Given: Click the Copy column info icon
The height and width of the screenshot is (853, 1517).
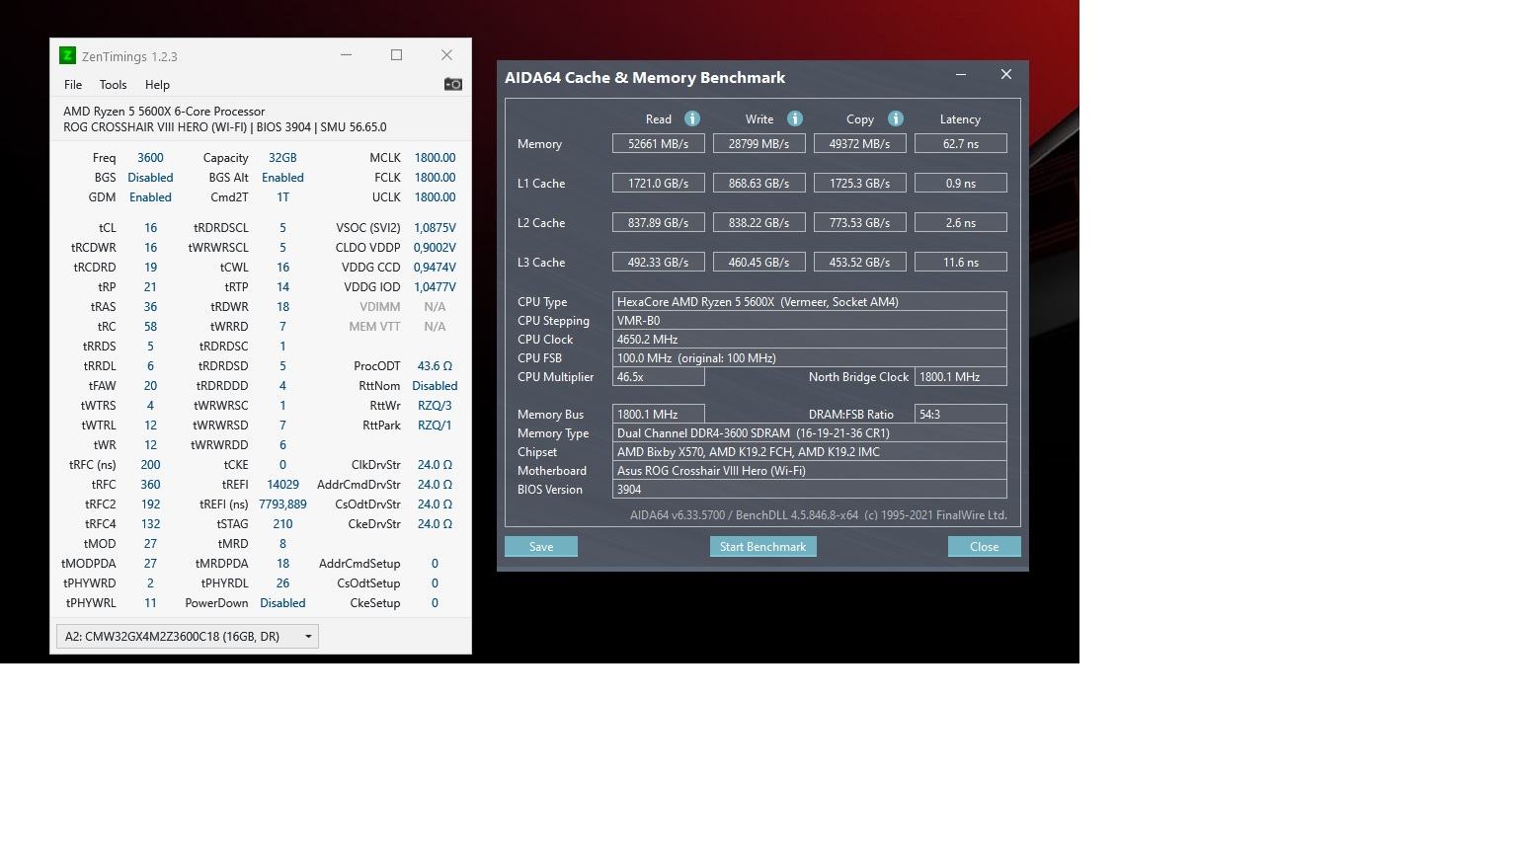Looking at the screenshot, I should pos(896,118).
